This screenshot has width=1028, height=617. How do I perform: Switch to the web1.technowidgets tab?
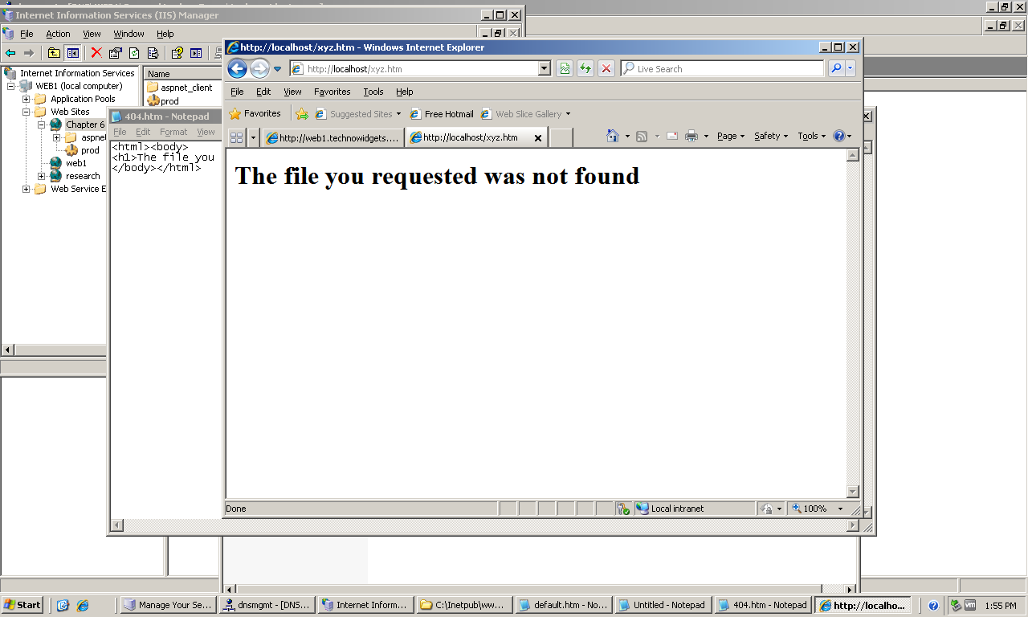point(332,138)
